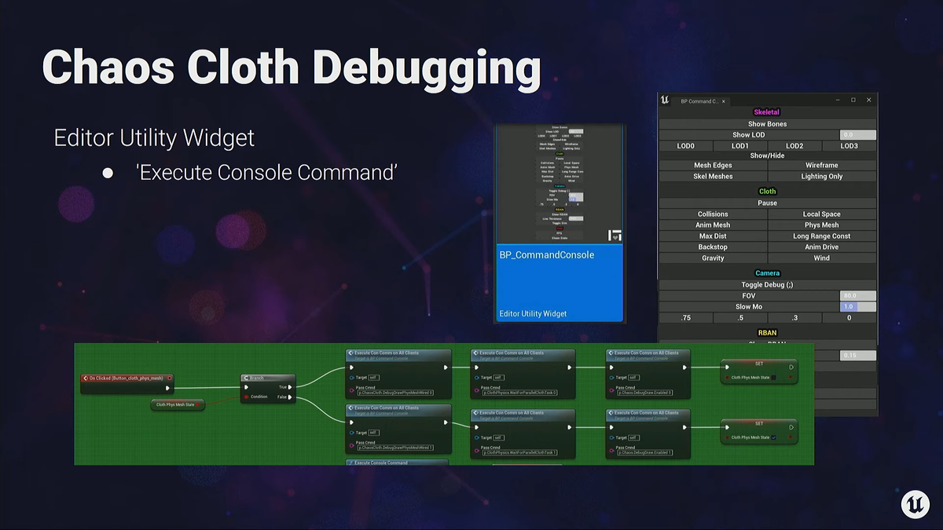Click the RBAN value field showing 0.15
The width and height of the screenshot is (943, 530).
858,355
